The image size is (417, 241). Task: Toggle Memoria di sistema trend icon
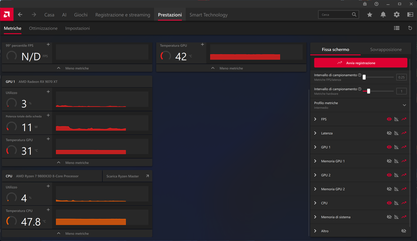click(x=404, y=217)
